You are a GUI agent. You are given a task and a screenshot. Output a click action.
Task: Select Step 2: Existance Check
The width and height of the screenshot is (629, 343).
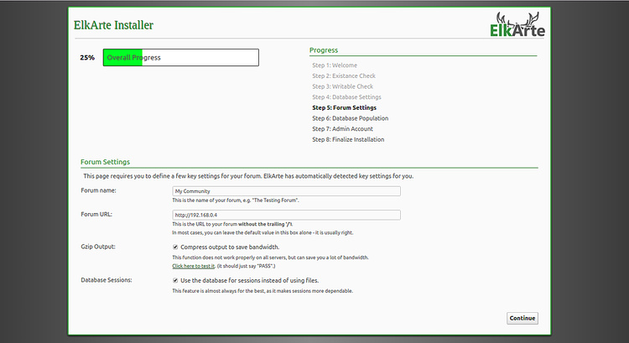[344, 76]
